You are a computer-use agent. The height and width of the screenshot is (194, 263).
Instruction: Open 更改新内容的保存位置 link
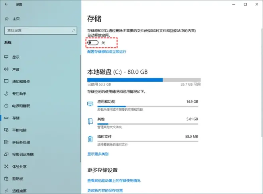(105, 190)
